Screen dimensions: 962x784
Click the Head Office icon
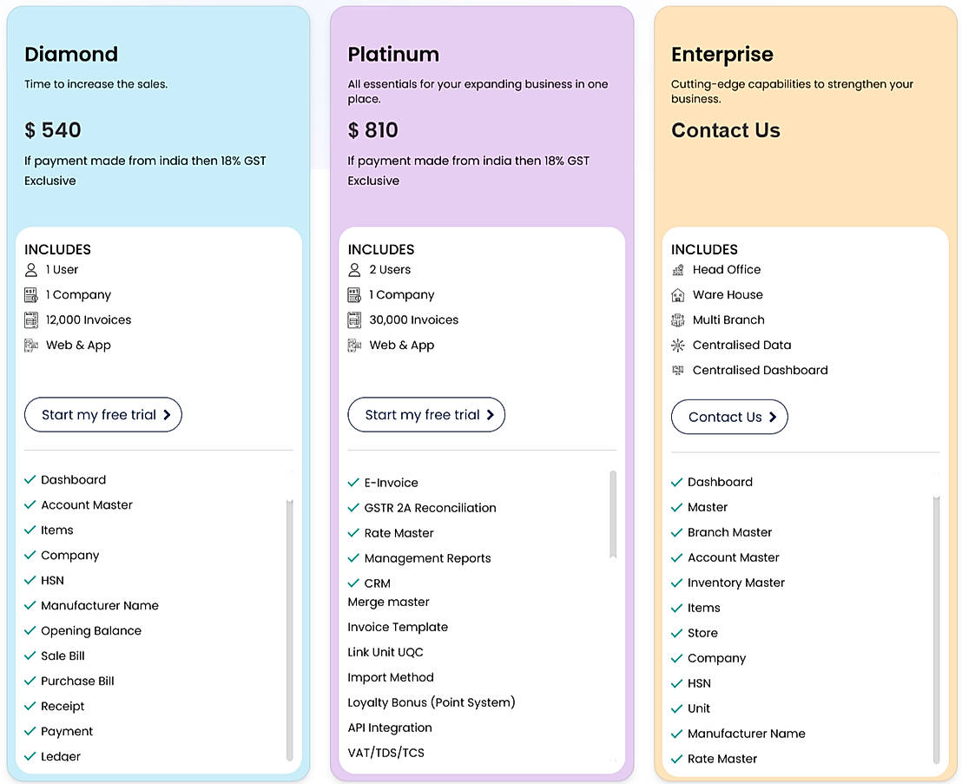[x=677, y=270]
